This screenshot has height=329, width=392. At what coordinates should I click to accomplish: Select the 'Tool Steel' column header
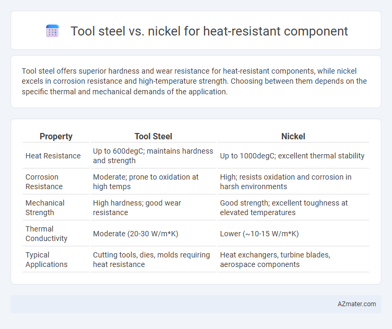(153, 136)
